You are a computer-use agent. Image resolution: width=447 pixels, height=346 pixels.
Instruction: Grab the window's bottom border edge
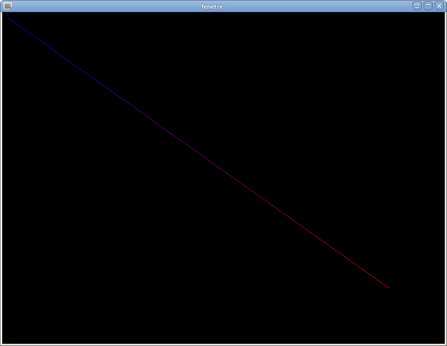point(224,344)
